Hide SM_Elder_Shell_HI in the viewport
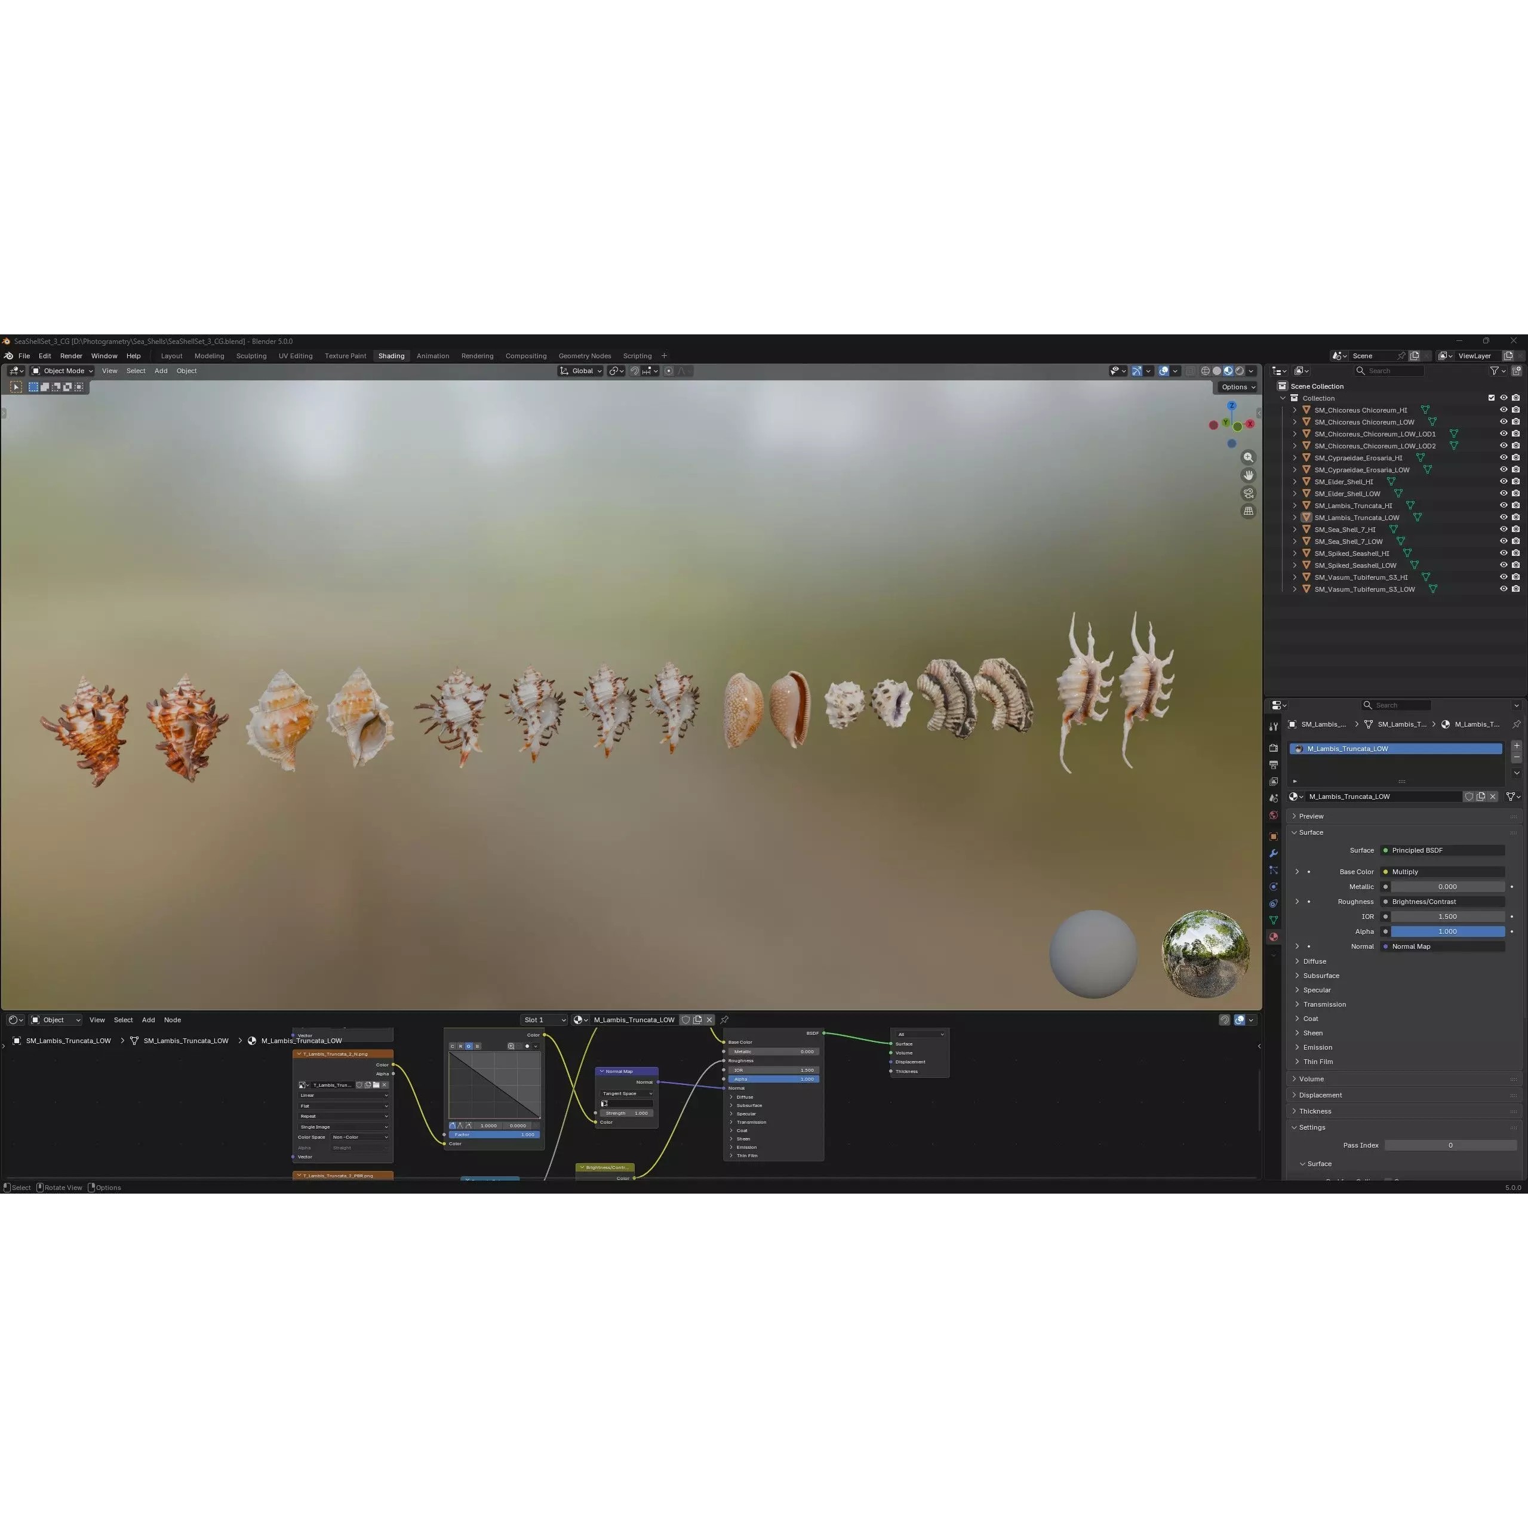1528x1528 pixels. [1504, 481]
